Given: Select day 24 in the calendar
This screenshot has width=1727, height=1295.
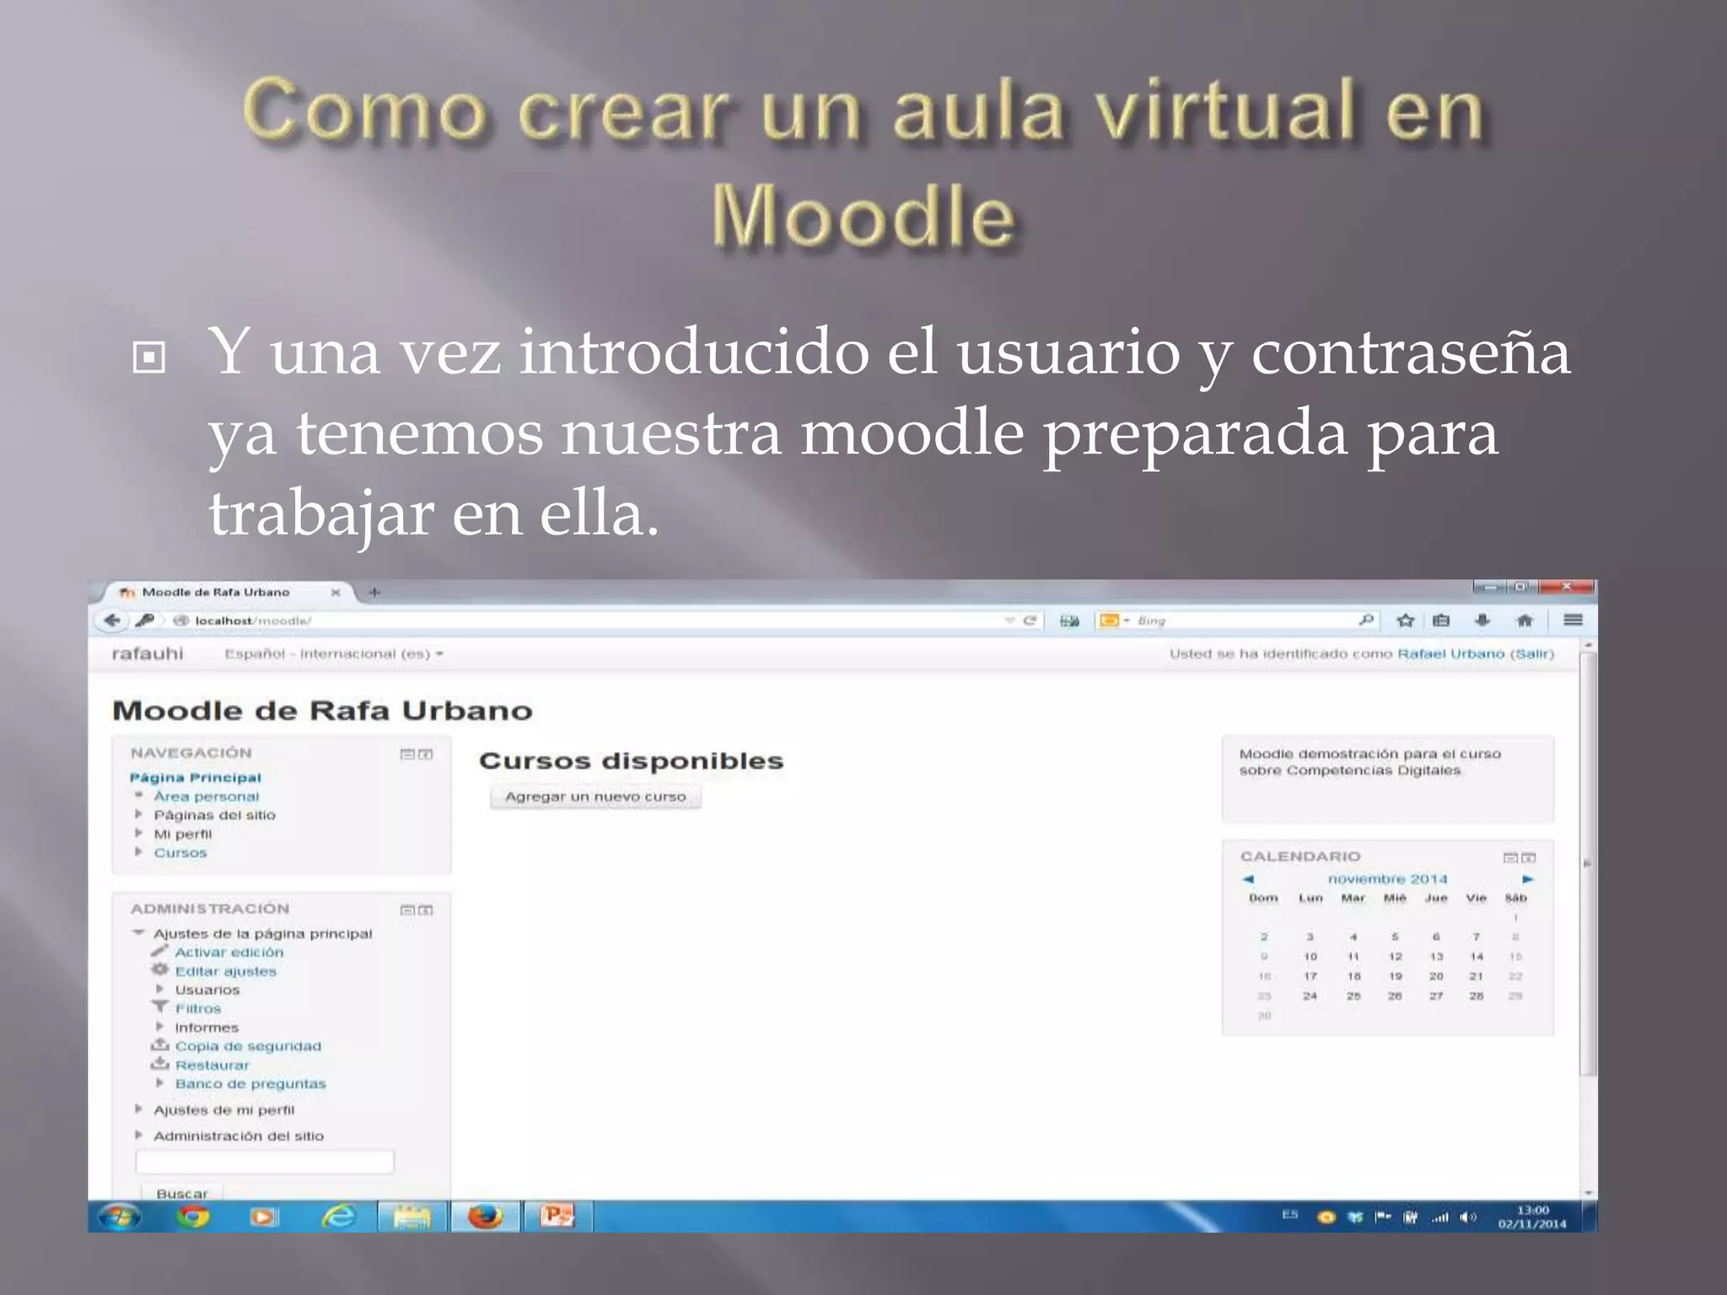Looking at the screenshot, I should (x=1310, y=996).
